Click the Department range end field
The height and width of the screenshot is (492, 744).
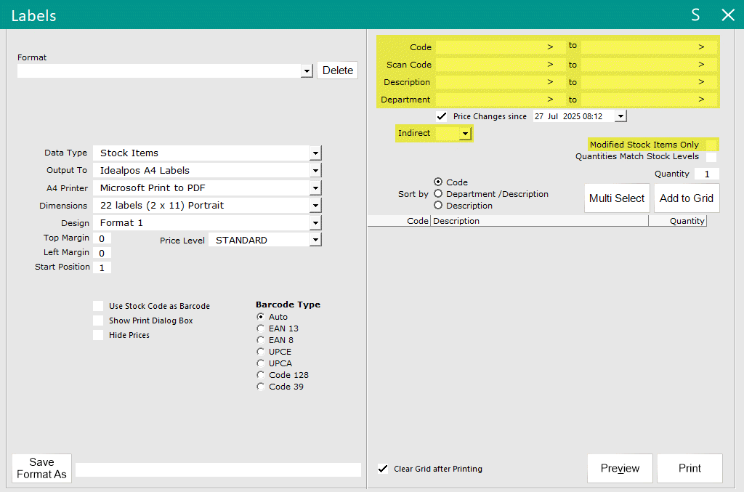[649, 100]
